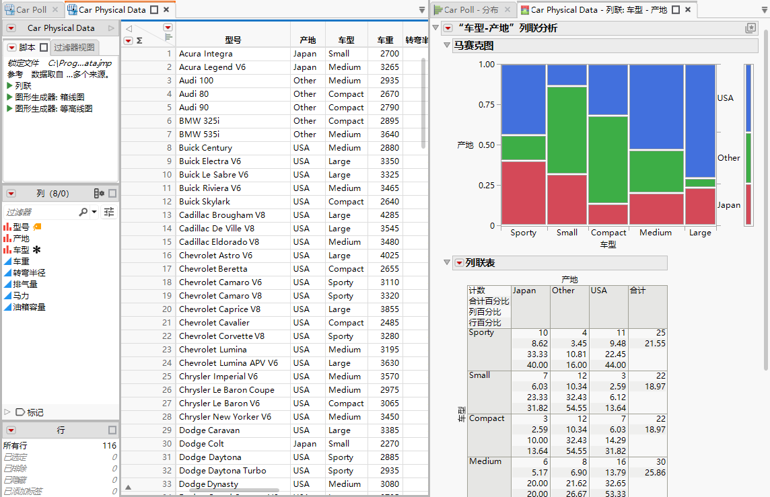770x497 pixels.
Task: Run the 图形生成器: 箱线图 script arrow
Action: 9,97
